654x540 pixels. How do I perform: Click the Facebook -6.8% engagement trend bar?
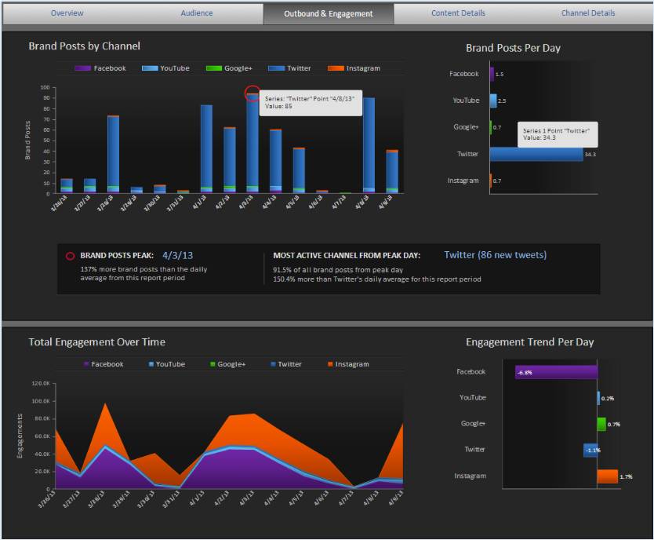556,372
